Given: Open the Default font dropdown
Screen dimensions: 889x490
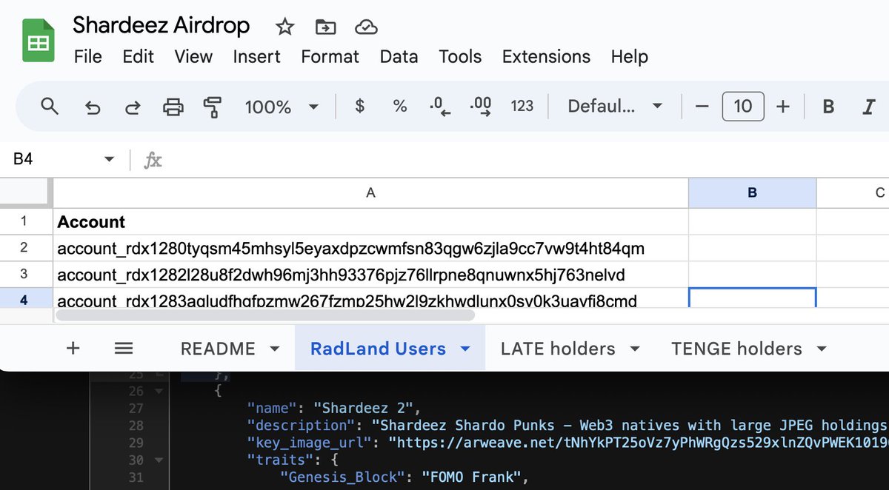Looking at the screenshot, I should (615, 107).
